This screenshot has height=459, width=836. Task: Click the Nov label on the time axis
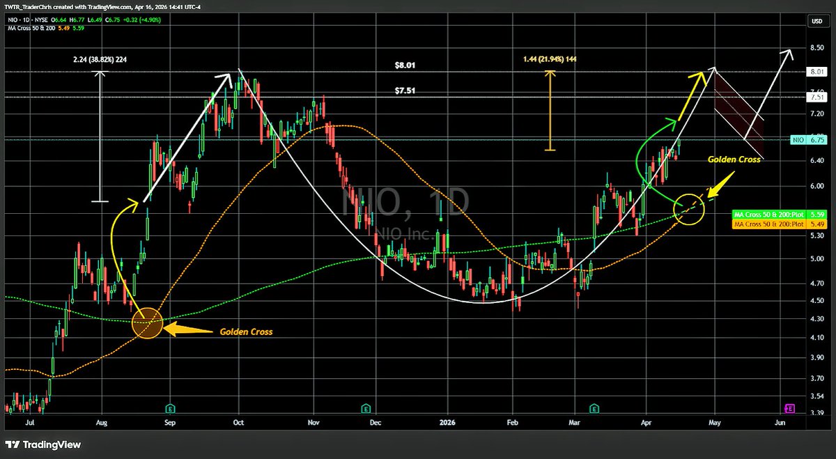(x=312, y=422)
